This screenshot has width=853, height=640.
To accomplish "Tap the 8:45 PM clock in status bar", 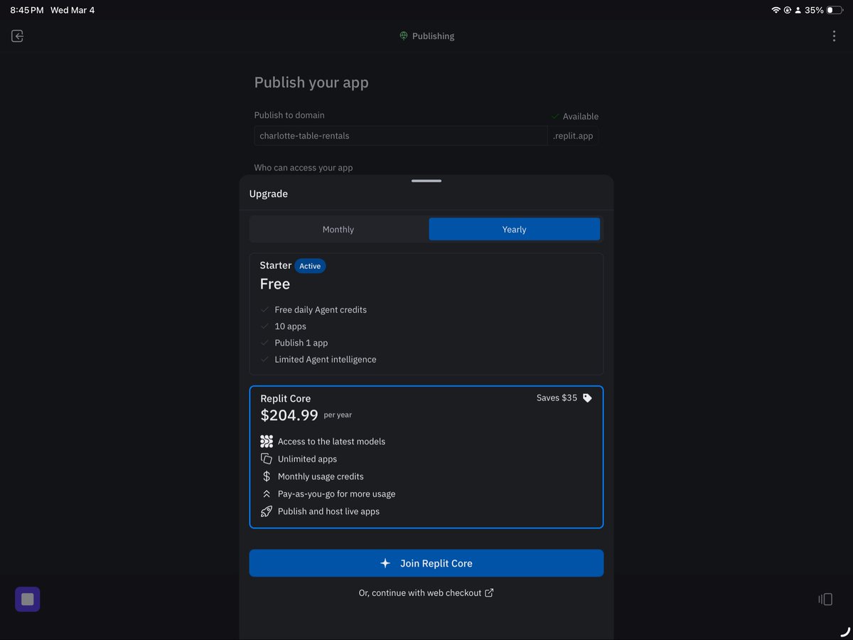I will coord(27,10).
